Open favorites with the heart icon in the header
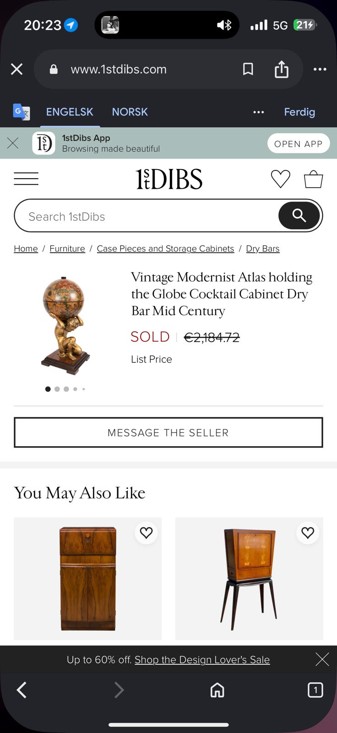Image resolution: width=337 pixels, height=733 pixels. 280,179
